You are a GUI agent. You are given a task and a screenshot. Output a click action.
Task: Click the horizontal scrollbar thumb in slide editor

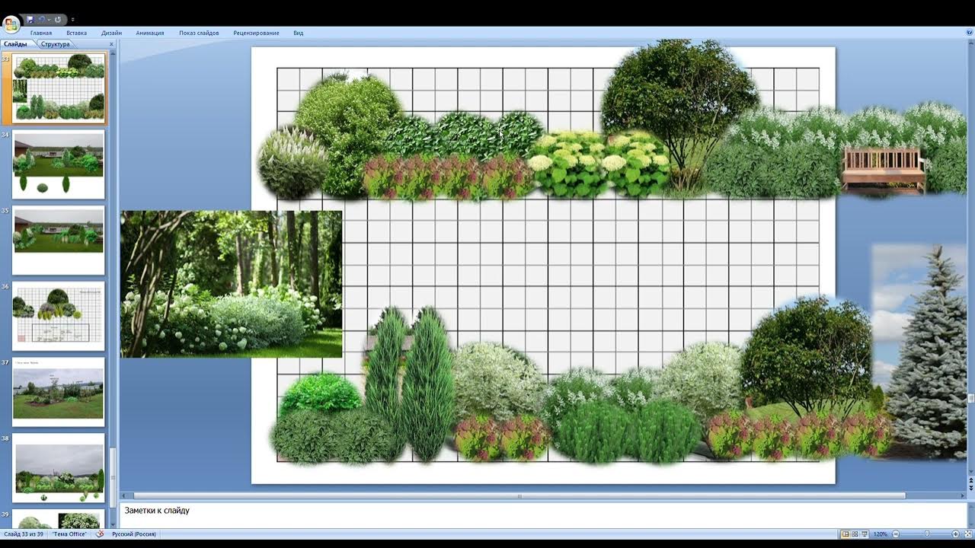[519, 495]
